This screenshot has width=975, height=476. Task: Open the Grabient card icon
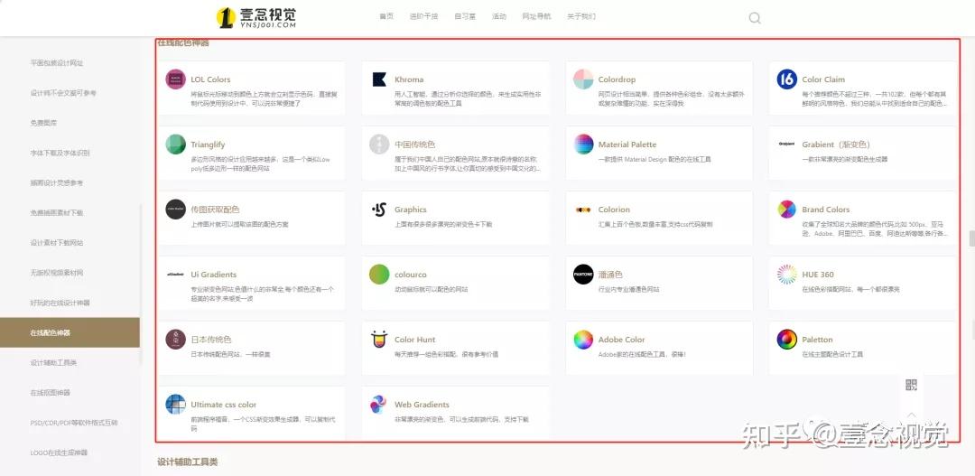click(x=786, y=145)
